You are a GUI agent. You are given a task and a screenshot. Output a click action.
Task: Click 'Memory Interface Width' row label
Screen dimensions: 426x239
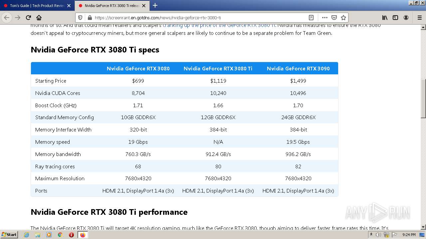coord(63,130)
